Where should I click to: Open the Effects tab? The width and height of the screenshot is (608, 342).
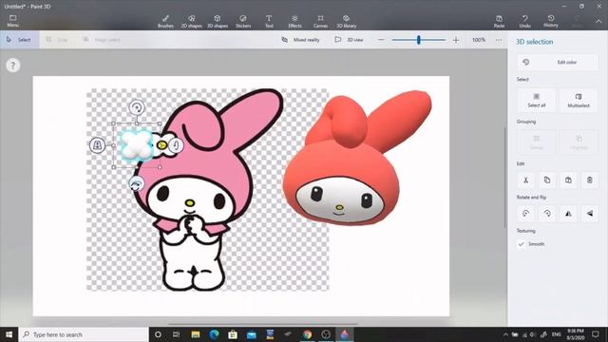pyautogui.click(x=294, y=21)
